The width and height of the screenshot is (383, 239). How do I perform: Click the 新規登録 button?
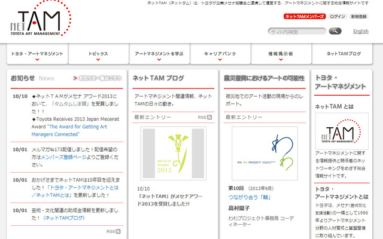358,16
